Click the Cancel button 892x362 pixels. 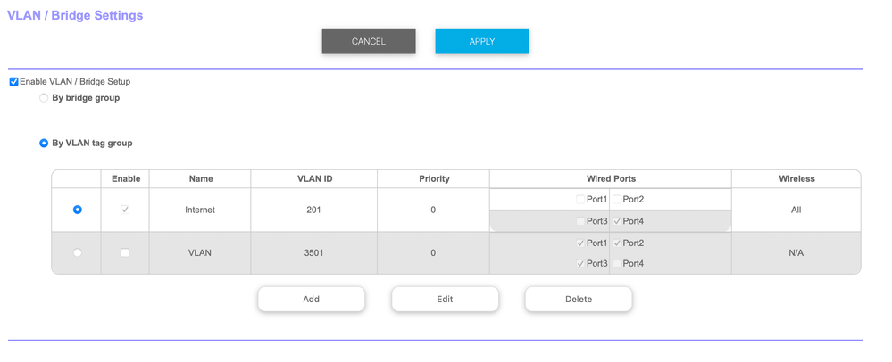[368, 41]
